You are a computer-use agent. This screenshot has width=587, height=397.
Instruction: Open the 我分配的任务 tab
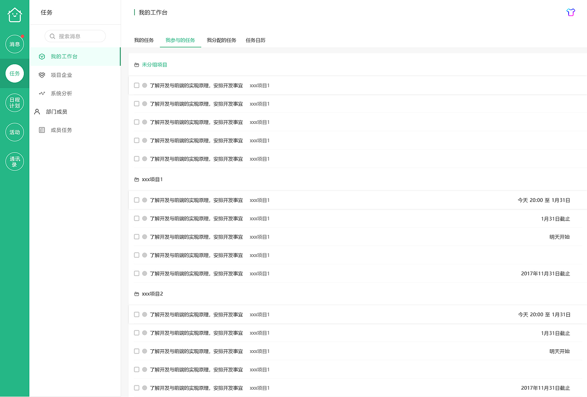(x=222, y=40)
